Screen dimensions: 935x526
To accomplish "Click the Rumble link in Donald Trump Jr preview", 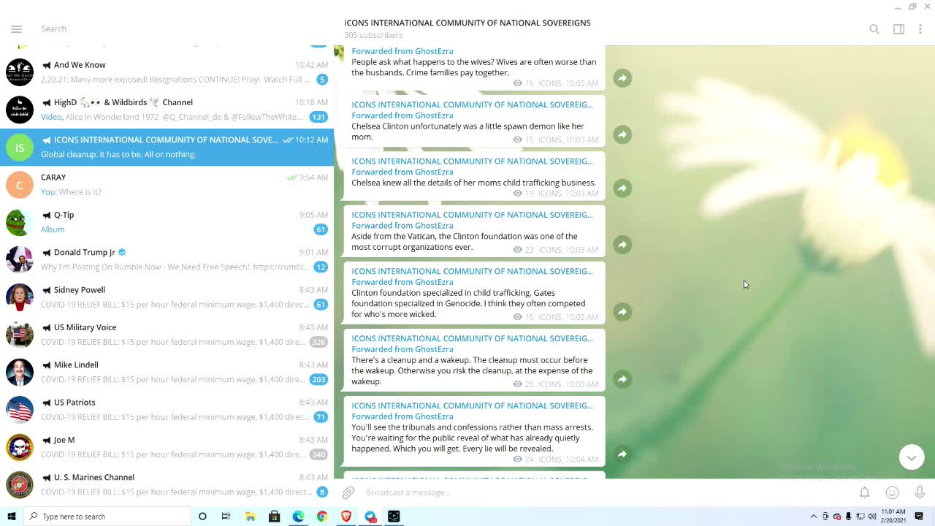I will 280,267.
